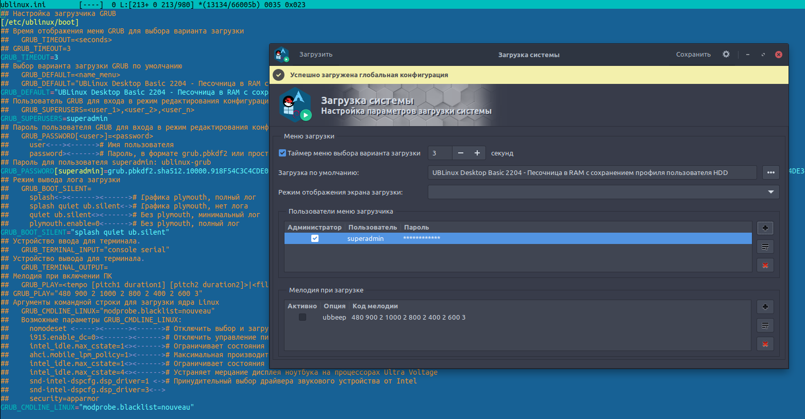Edit the selected bootloader user entry

(765, 247)
